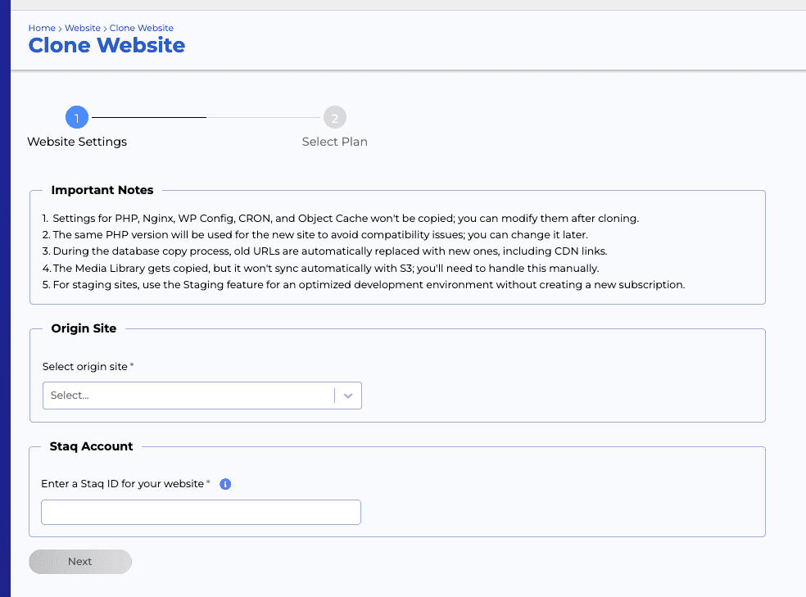Screen dimensions: 806x597
Task: Click the gray step 2 circle indicator
Action: click(x=334, y=117)
